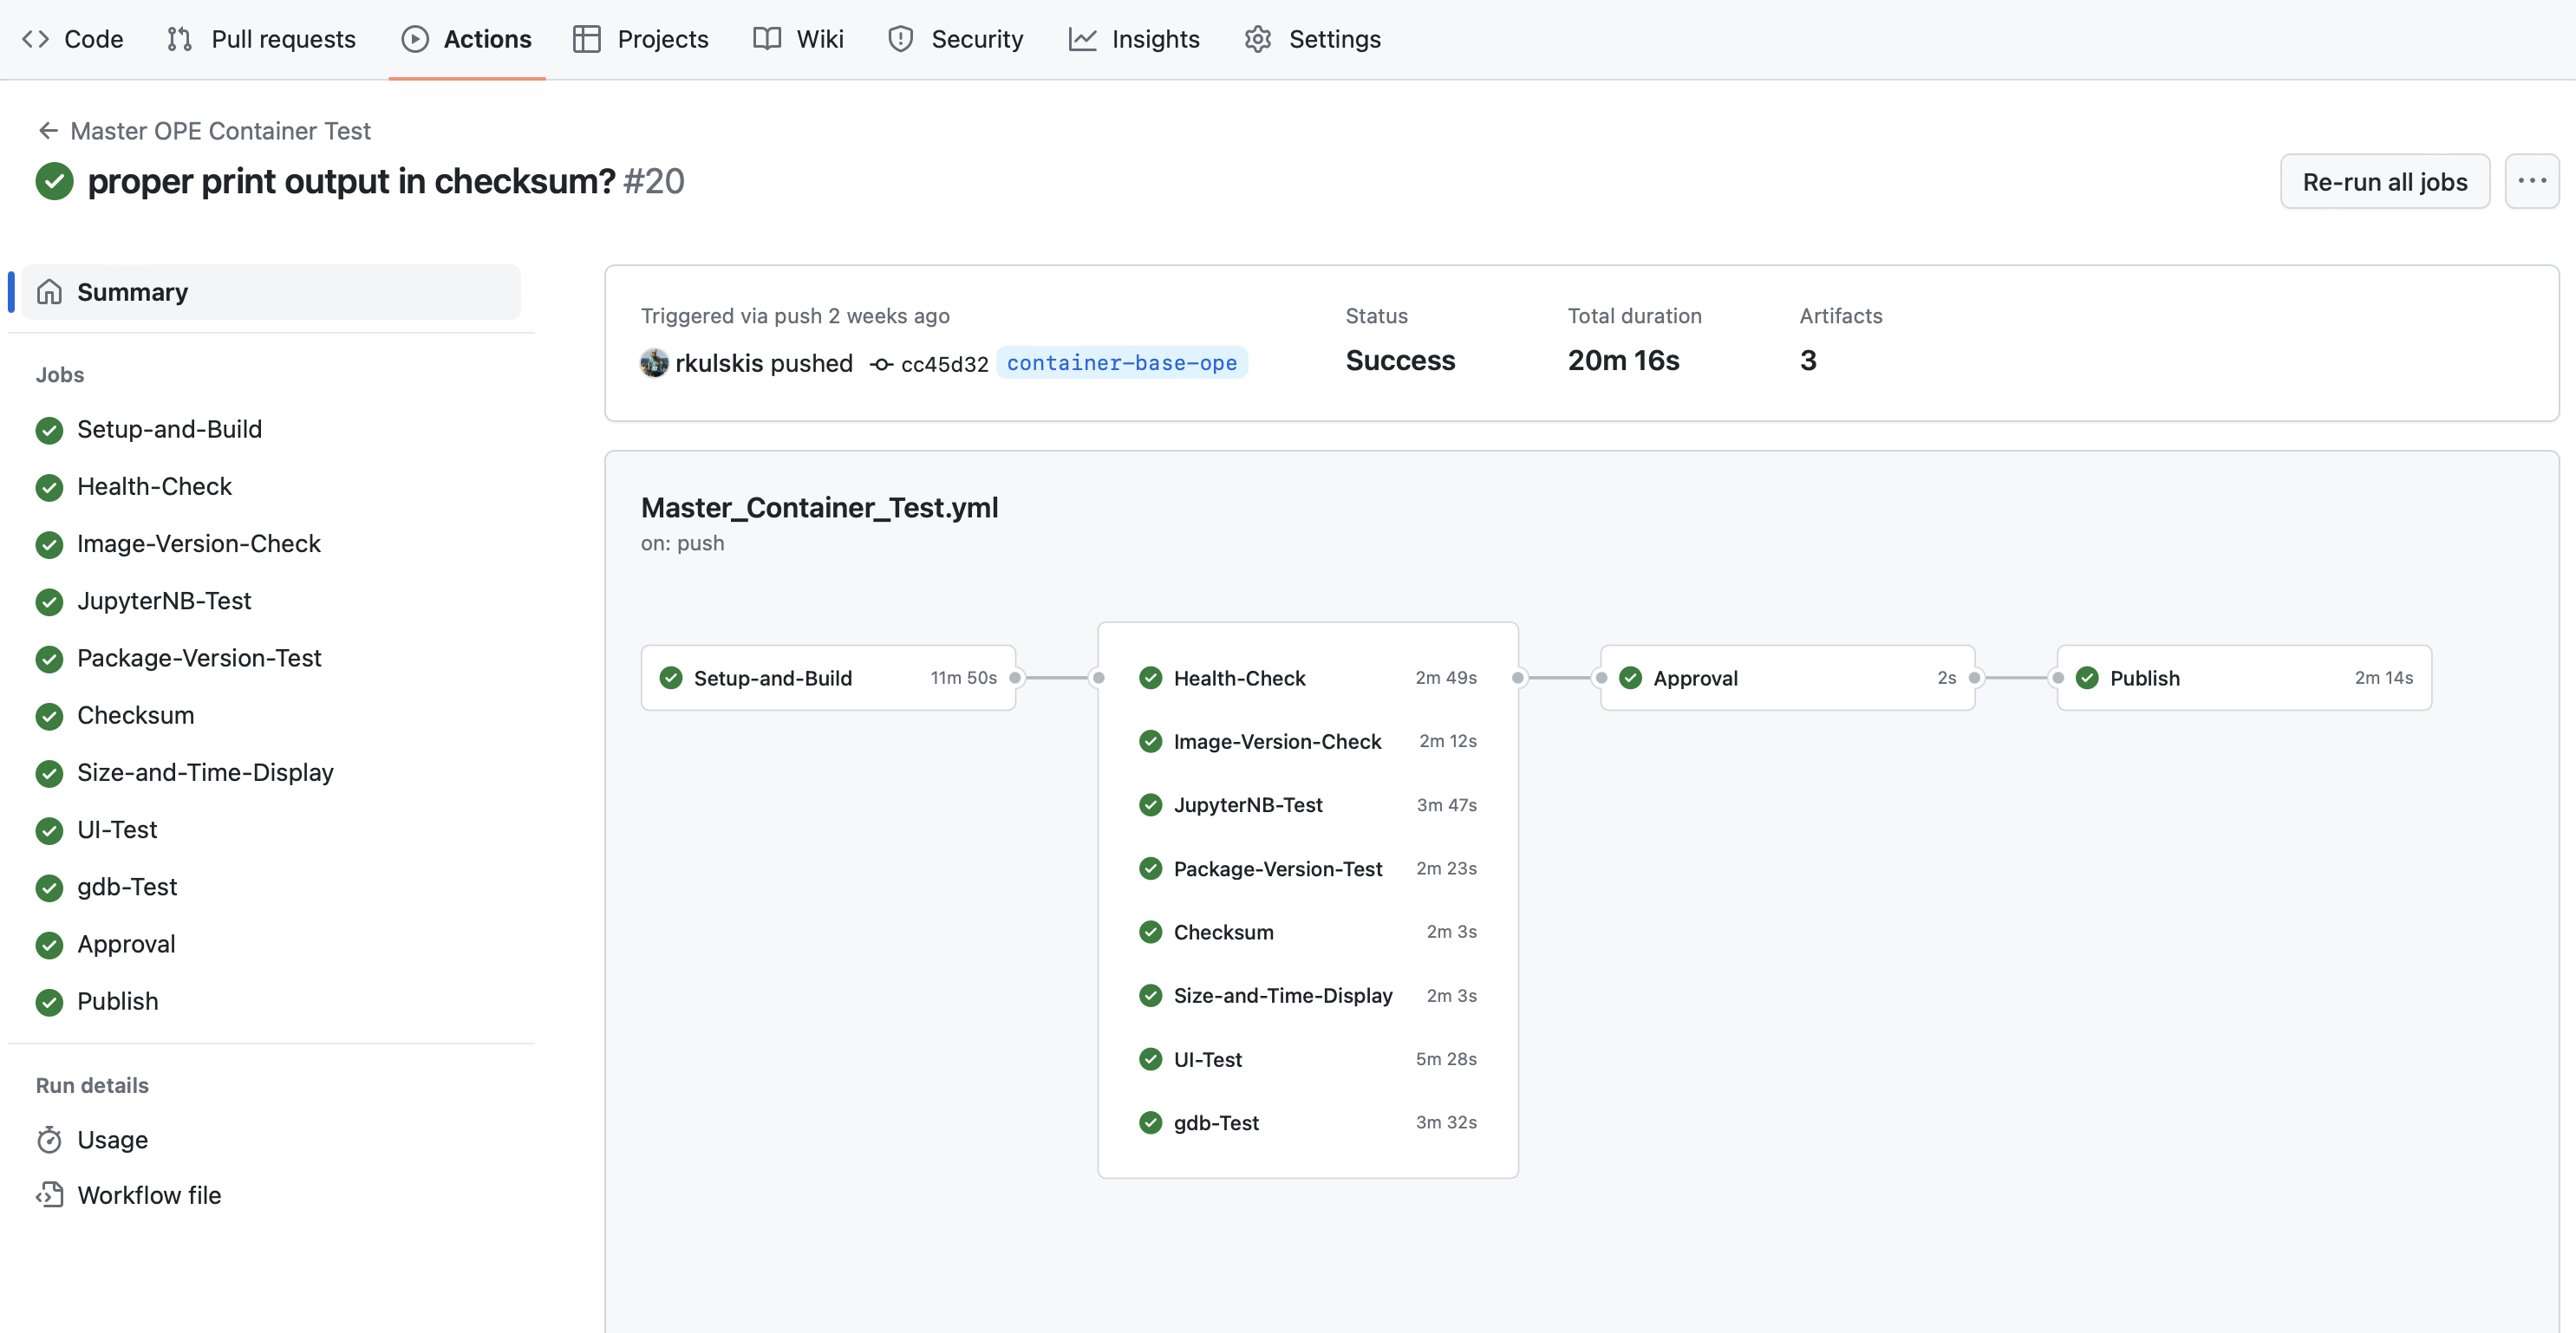
Task: Click the Re-run all jobs button
Action: [x=2384, y=181]
